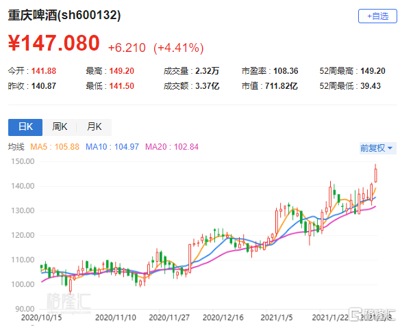Viewport: 400px width, 326px height.
Task: Select the 日K daily chart tab
Action: (x=25, y=127)
